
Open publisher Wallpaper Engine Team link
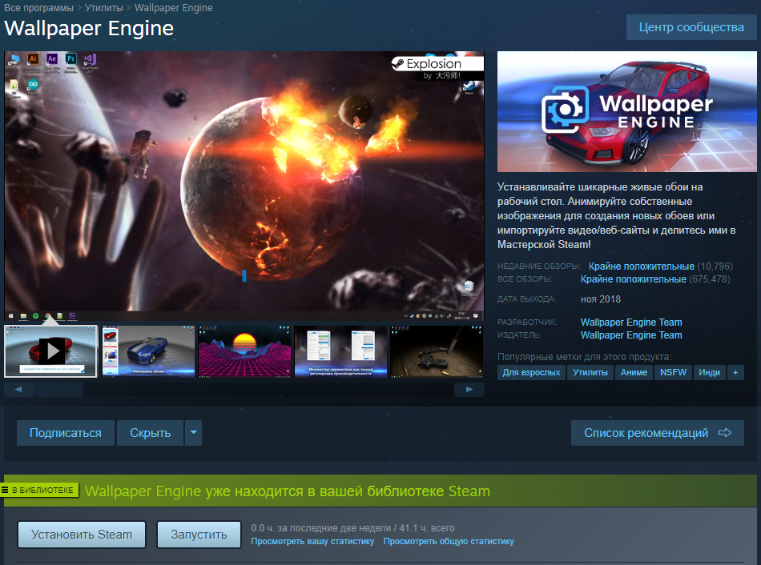point(631,335)
